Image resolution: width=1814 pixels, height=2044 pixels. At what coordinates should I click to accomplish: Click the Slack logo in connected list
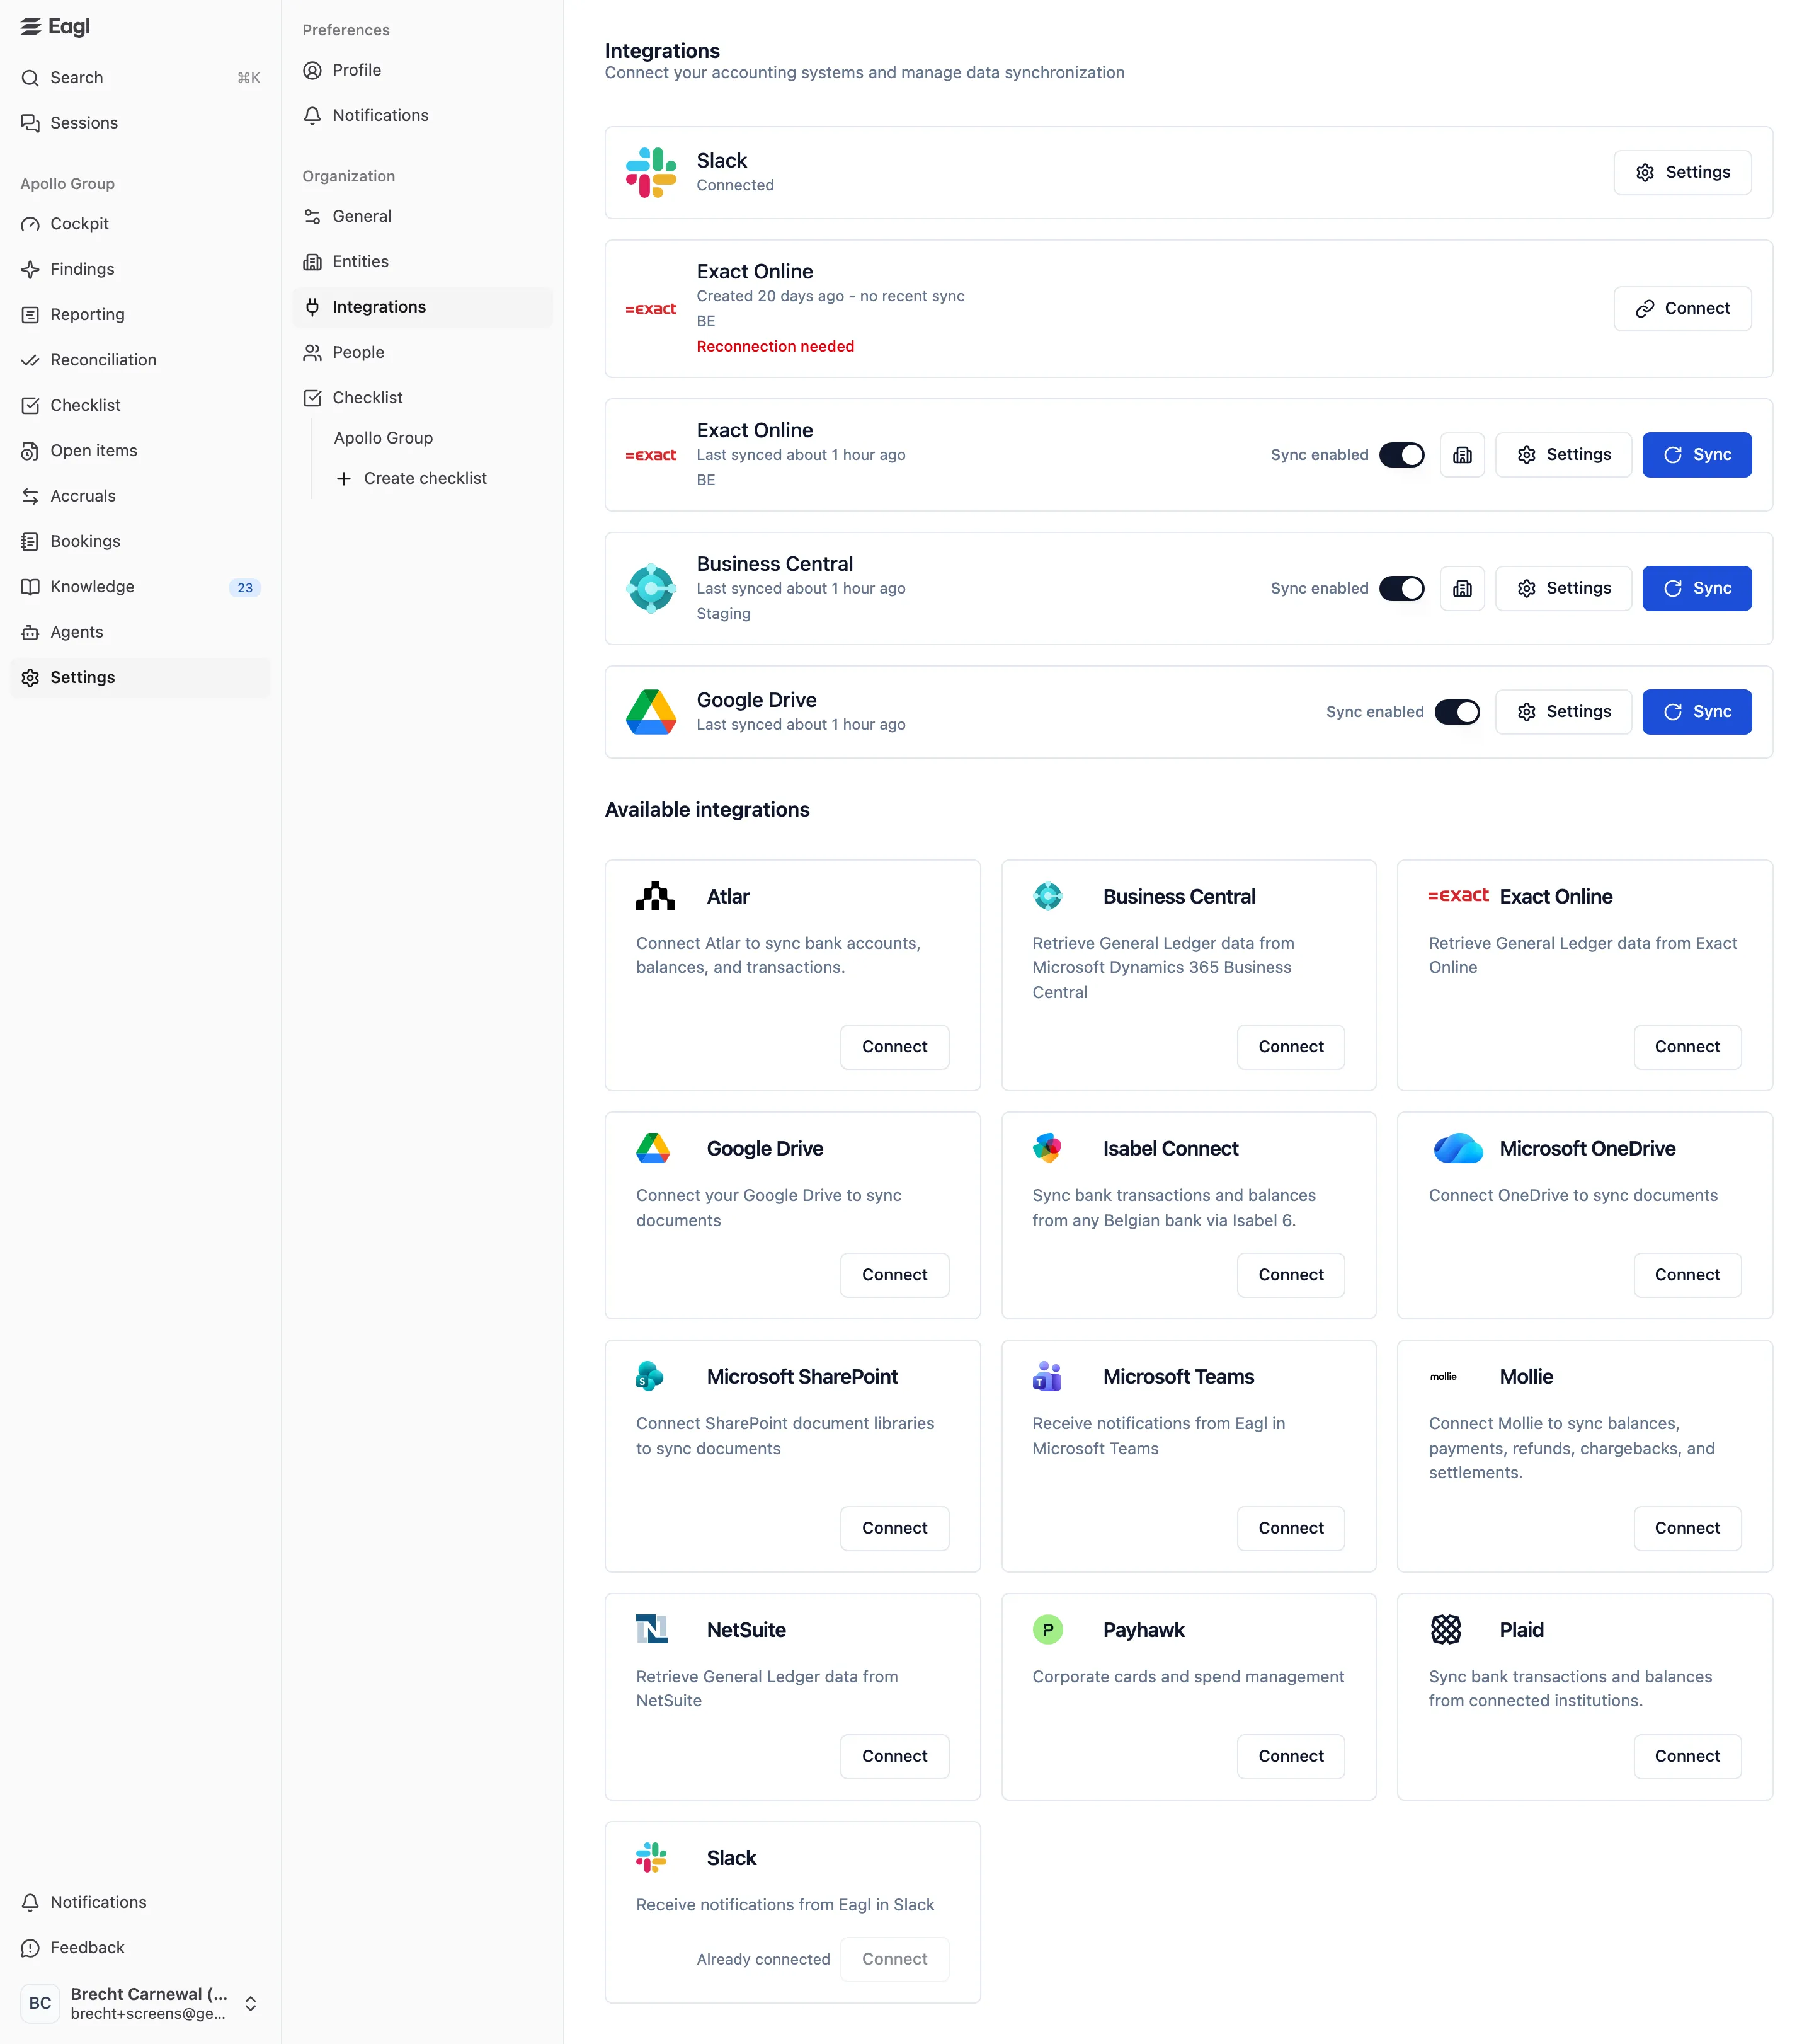pos(651,172)
